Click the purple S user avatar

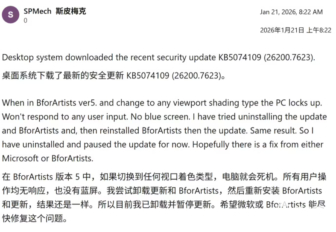pyautogui.click(x=10, y=15)
